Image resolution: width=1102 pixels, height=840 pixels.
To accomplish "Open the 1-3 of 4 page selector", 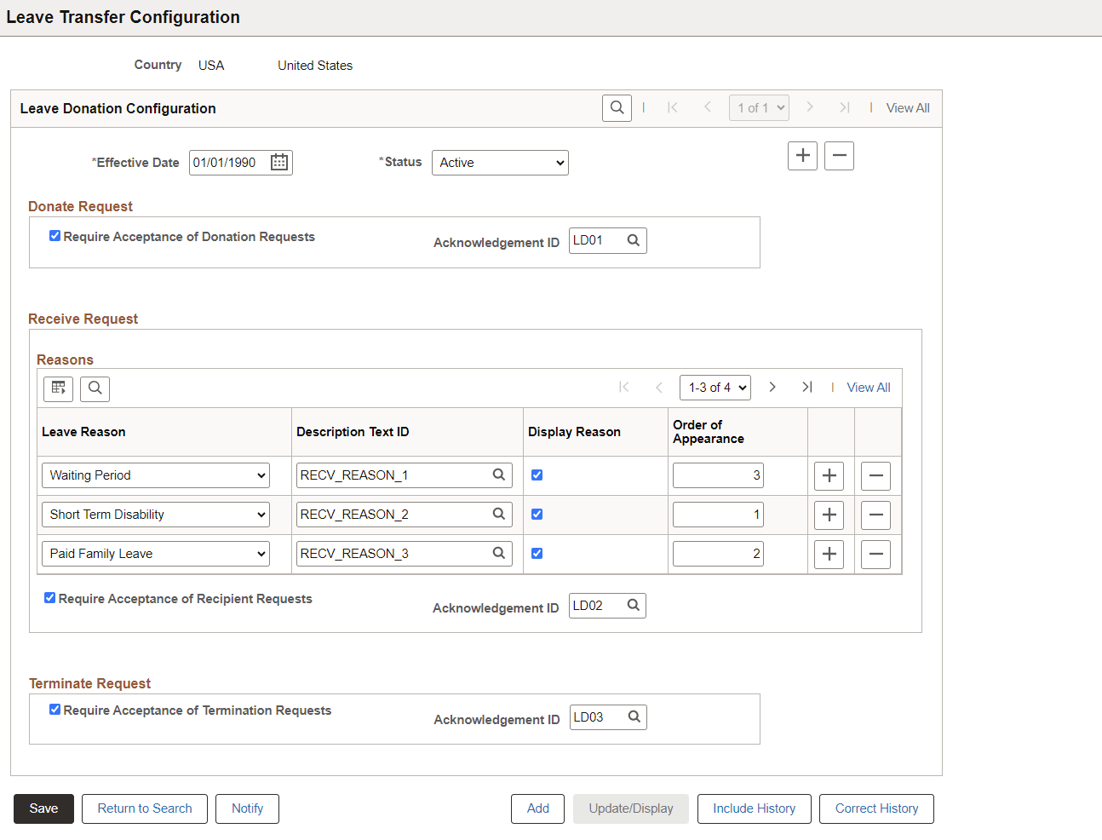I will [715, 387].
